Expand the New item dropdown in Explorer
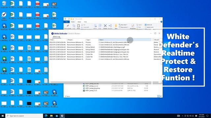211x118 pixels. click(123, 25)
